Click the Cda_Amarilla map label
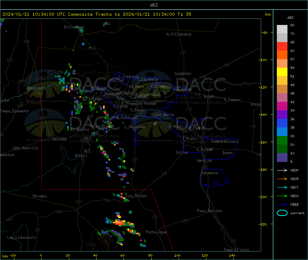Image resolution: width=308 pixels, height=260 pixels. click(26, 148)
